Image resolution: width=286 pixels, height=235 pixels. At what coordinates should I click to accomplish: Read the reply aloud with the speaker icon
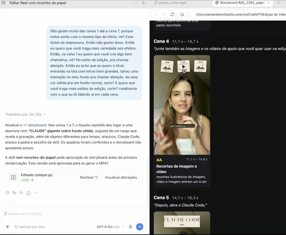coord(21,193)
